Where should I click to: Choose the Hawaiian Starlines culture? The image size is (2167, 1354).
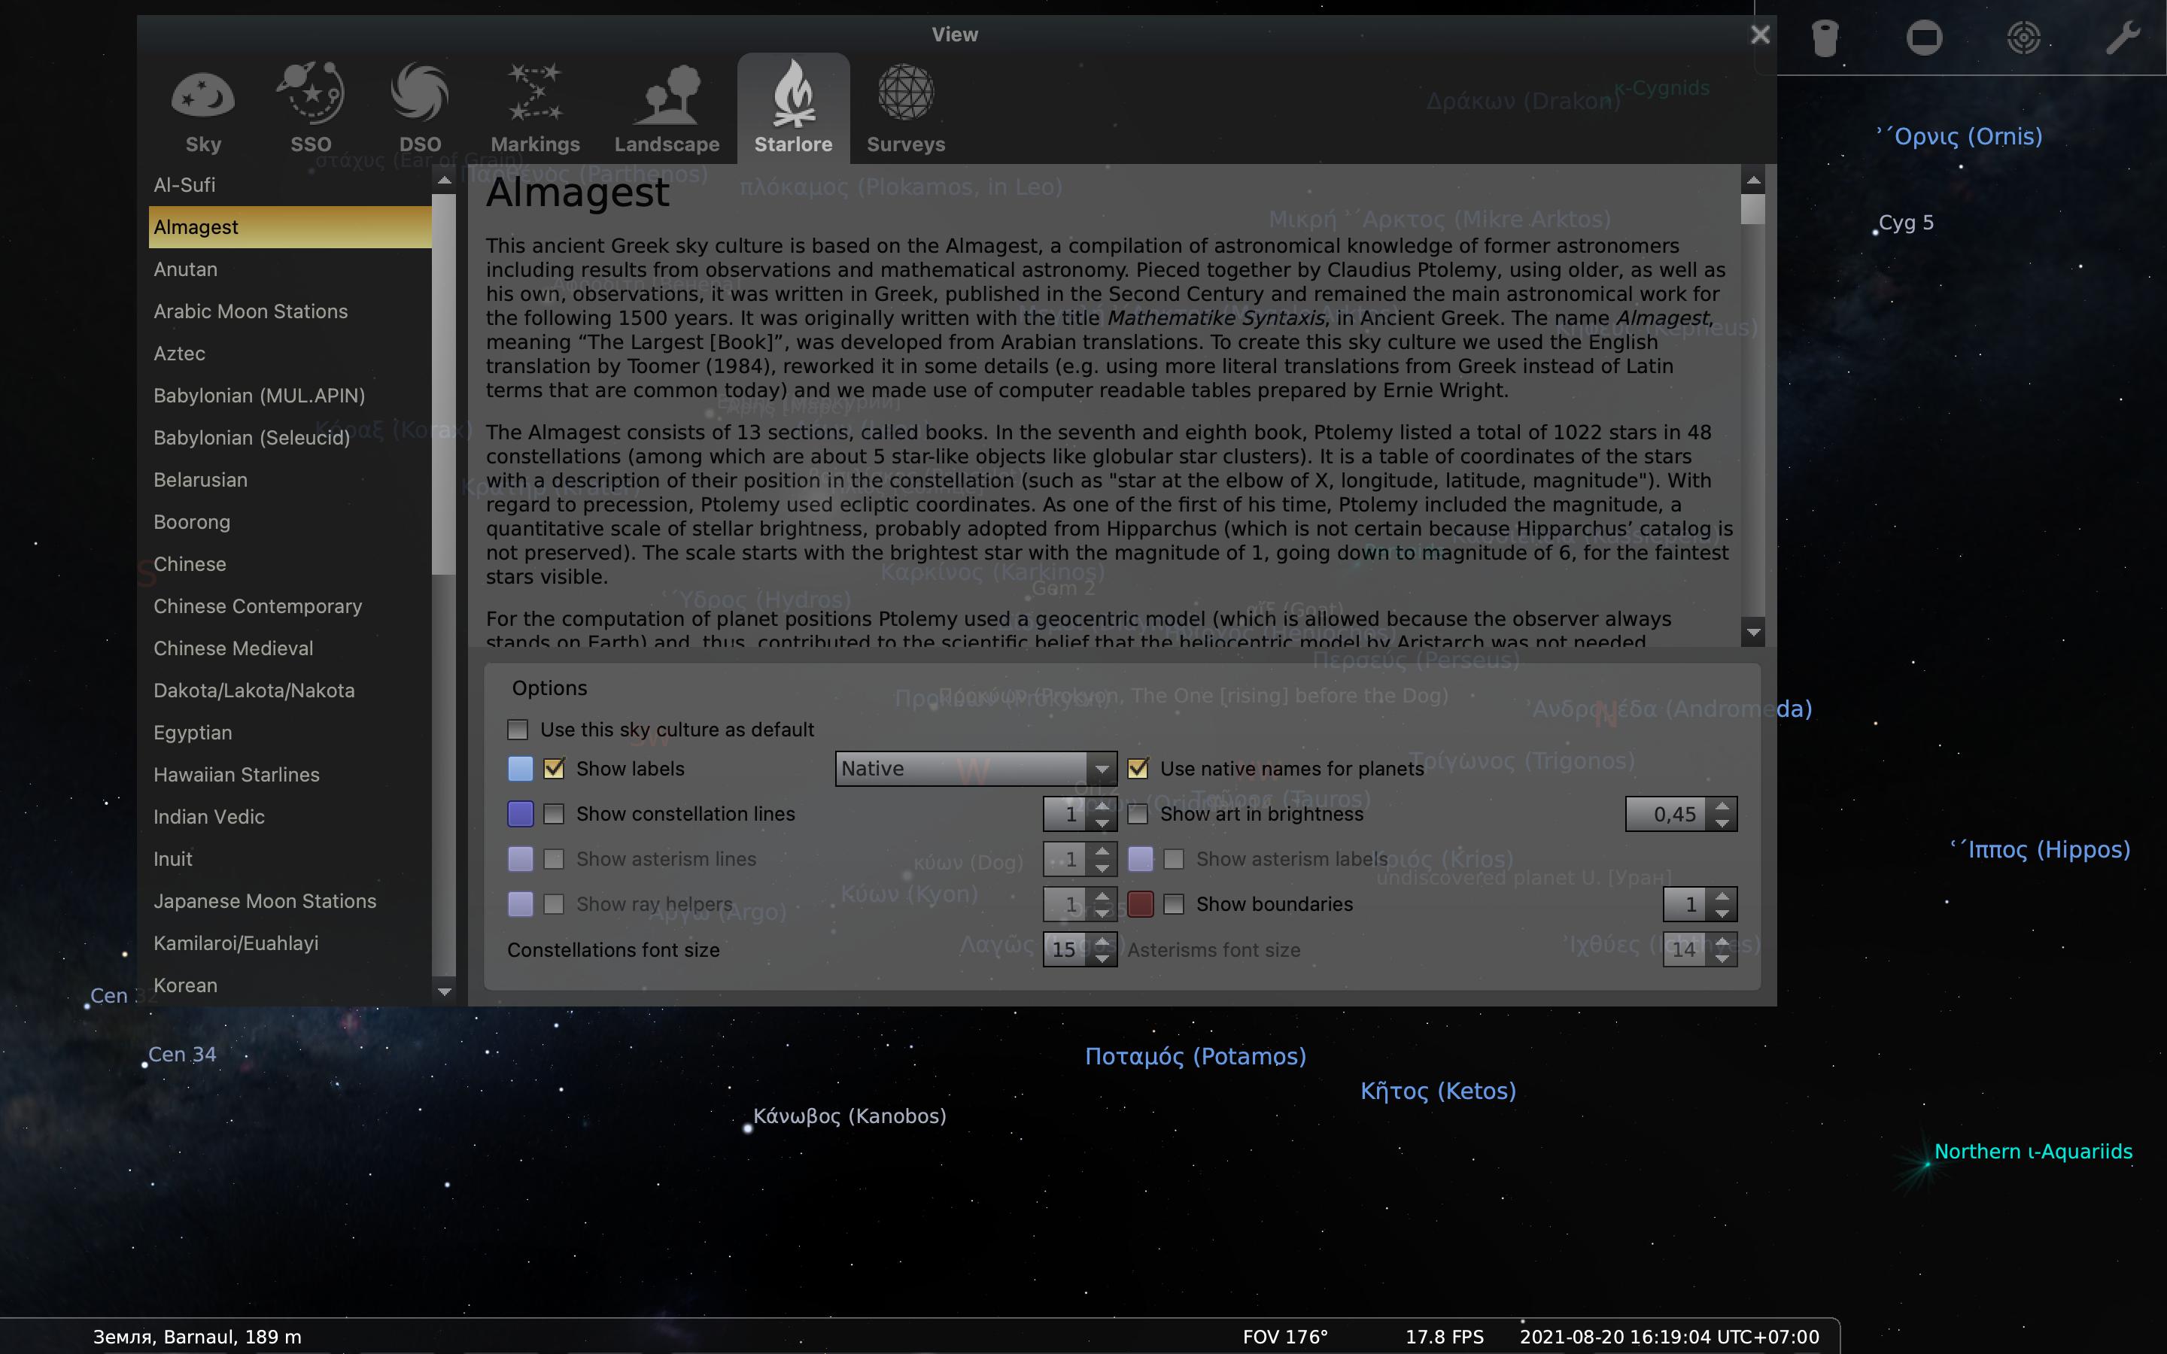(x=236, y=774)
